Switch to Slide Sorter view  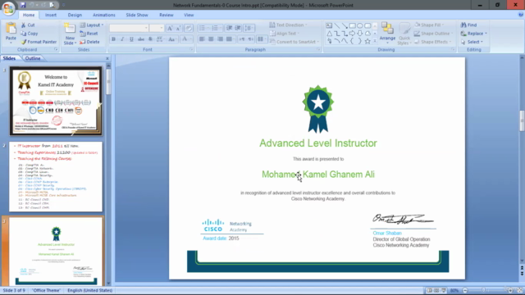coord(436,290)
